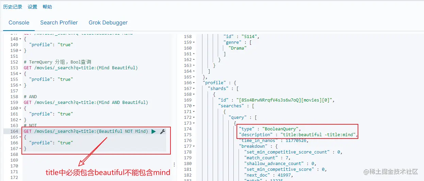Click the "shallow_advance_count" : 0 line
This screenshot has width=424, height=181.
[x=280, y=164]
